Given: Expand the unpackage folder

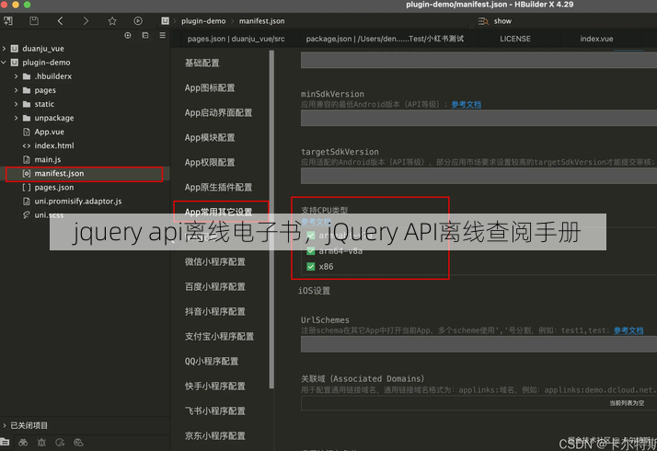Looking at the screenshot, I should (16, 118).
